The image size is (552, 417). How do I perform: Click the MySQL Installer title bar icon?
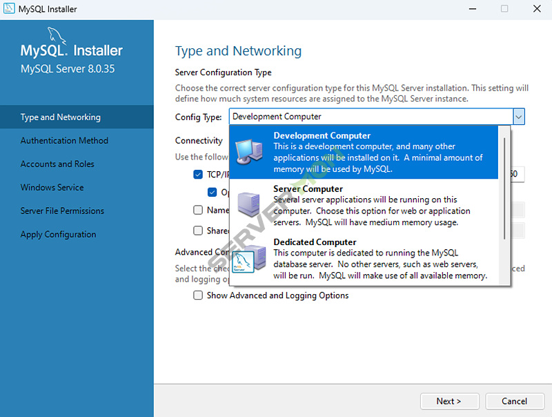[x=9, y=8]
